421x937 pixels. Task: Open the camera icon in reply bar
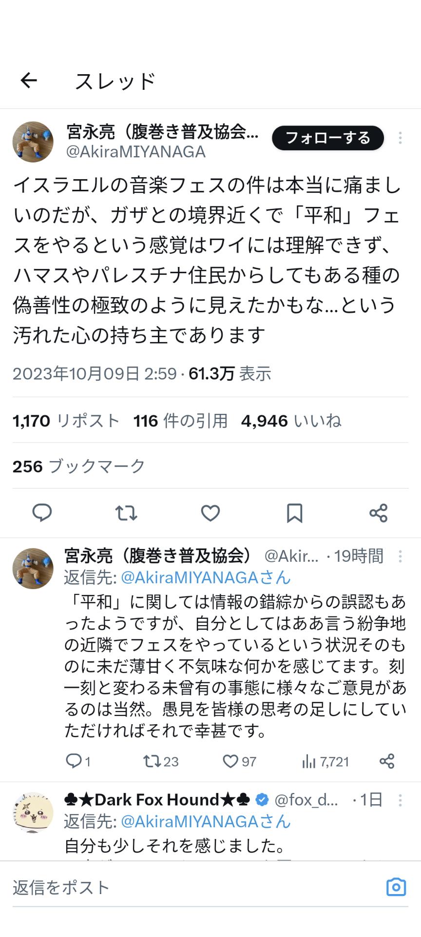point(396,887)
